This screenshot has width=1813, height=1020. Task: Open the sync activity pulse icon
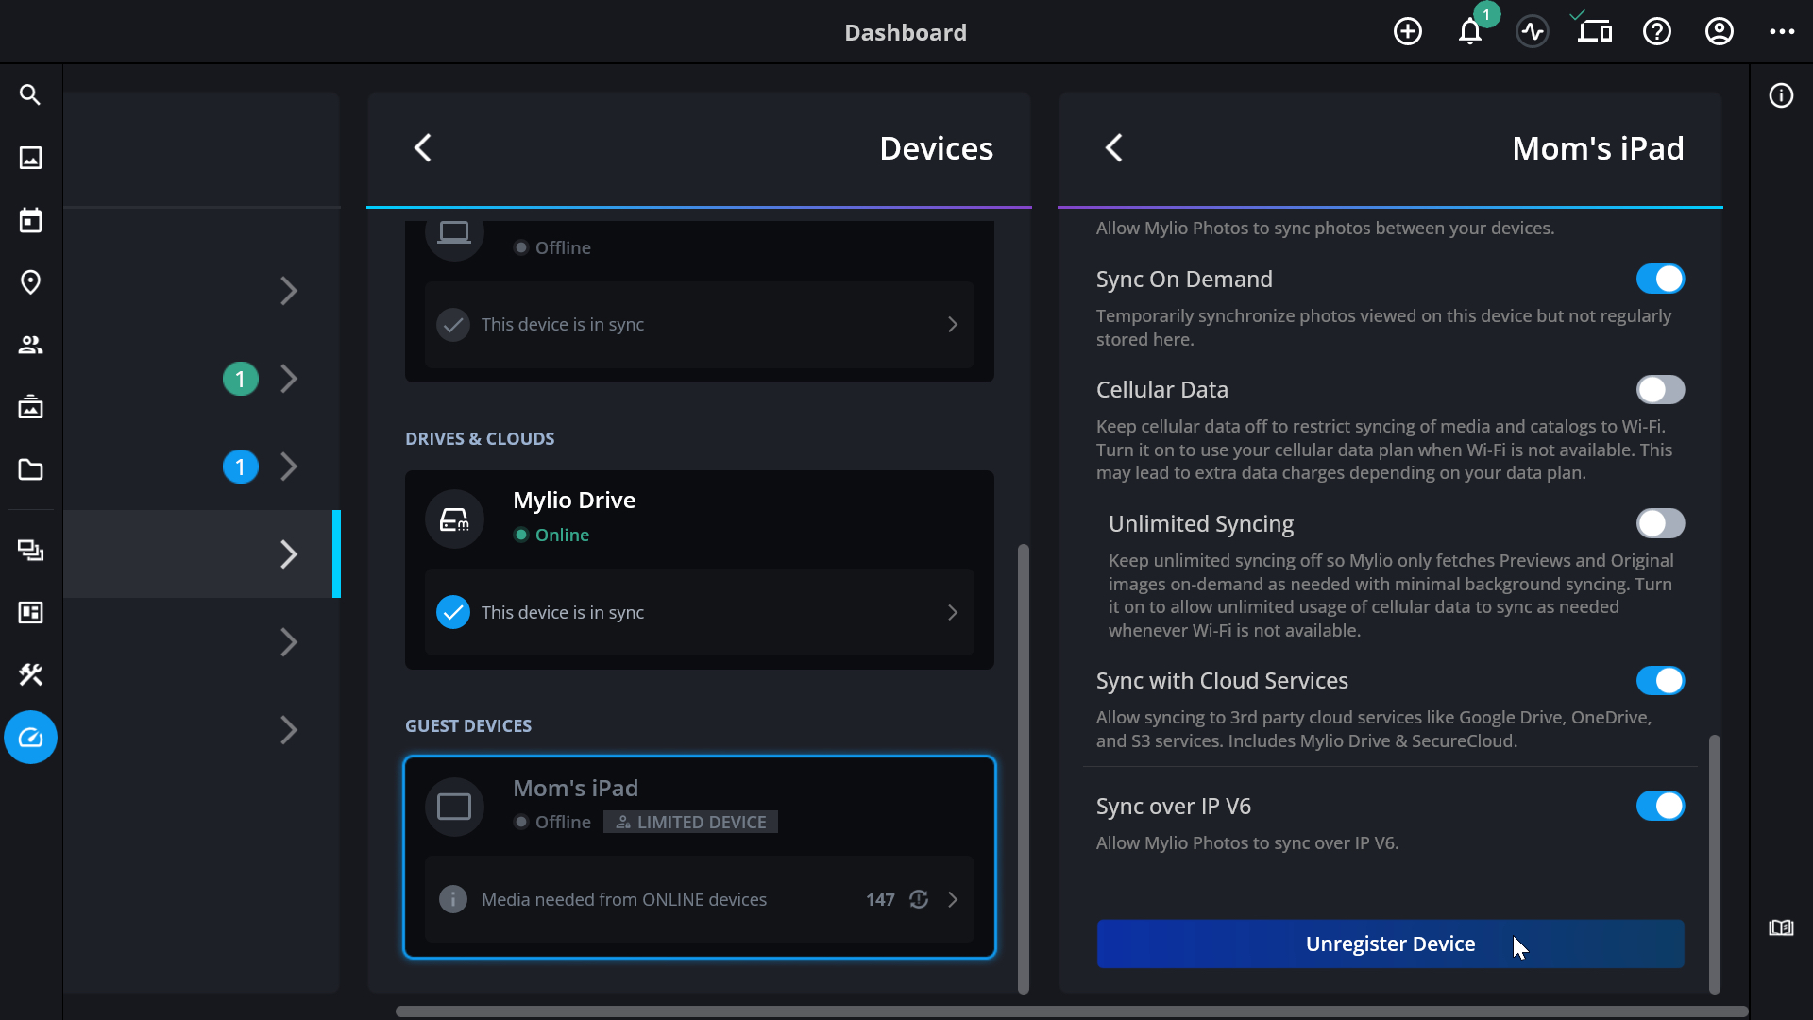tap(1533, 32)
